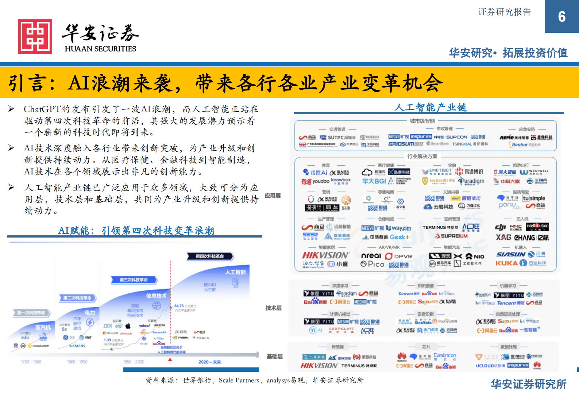The image size is (579, 401).
Task: Click the GRIDSUM 国双 logo
Action: click(x=406, y=144)
